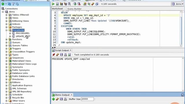Select PROCEDURE1 in the tree
The height and width of the screenshot is (104, 185).
click(x=23, y=33)
